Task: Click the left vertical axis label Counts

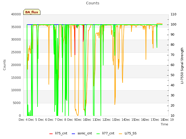Action: point(4,65)
